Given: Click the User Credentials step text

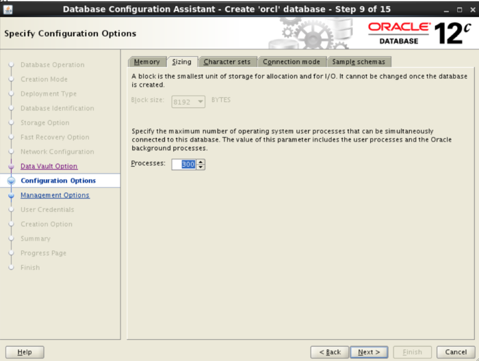Looking at the screenshot, I should coord(47,210).
